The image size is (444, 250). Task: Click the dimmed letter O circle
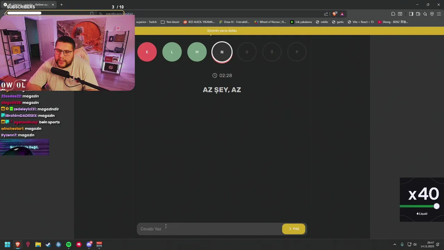pyautogui.click(x=247, y=52)
